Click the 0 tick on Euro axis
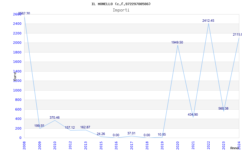This screenshot has width=242, height=151. (20, 138)
